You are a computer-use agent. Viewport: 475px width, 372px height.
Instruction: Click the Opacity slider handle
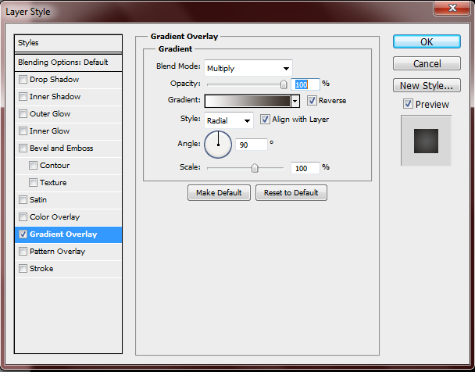point(284,84)
